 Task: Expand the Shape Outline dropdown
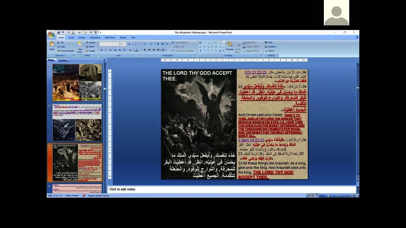click(x=251, y=47)
